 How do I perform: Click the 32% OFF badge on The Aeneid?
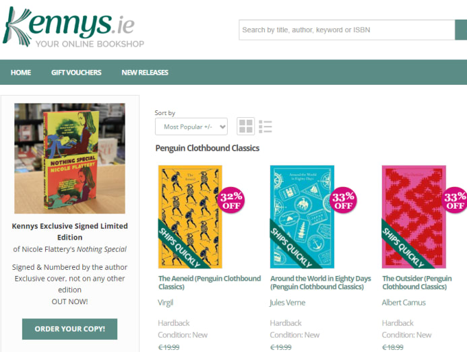231,201
